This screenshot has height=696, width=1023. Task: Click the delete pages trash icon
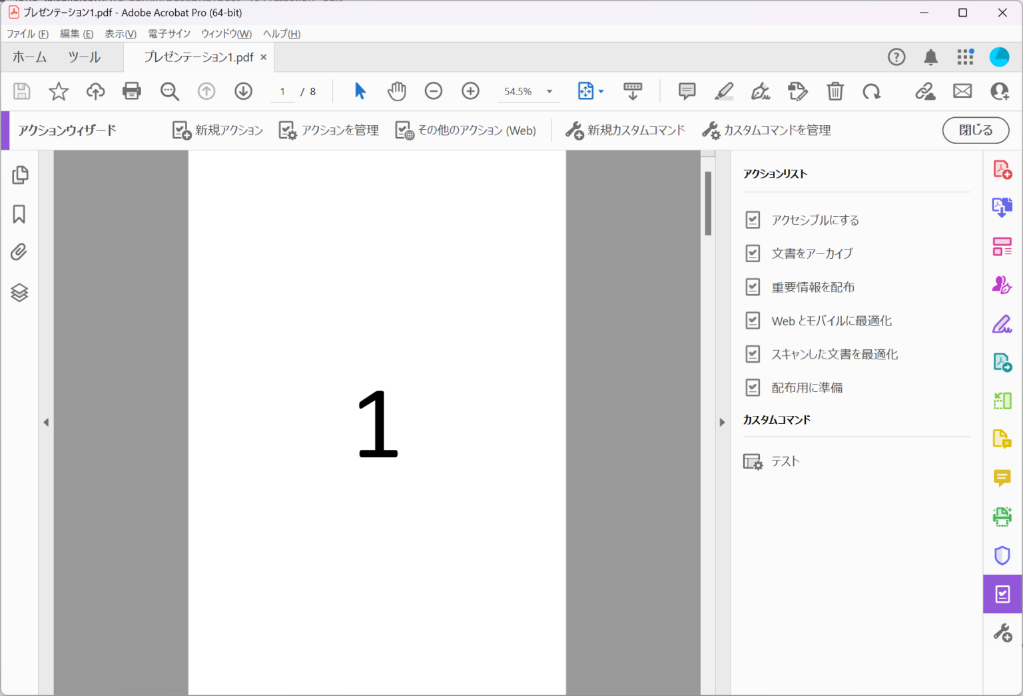[x=835, y=91]
